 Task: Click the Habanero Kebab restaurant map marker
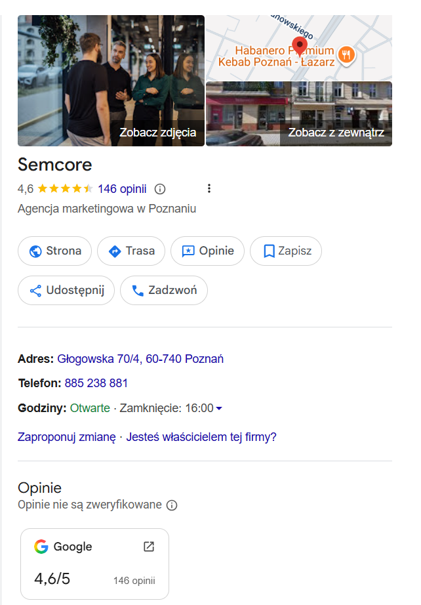347,56
